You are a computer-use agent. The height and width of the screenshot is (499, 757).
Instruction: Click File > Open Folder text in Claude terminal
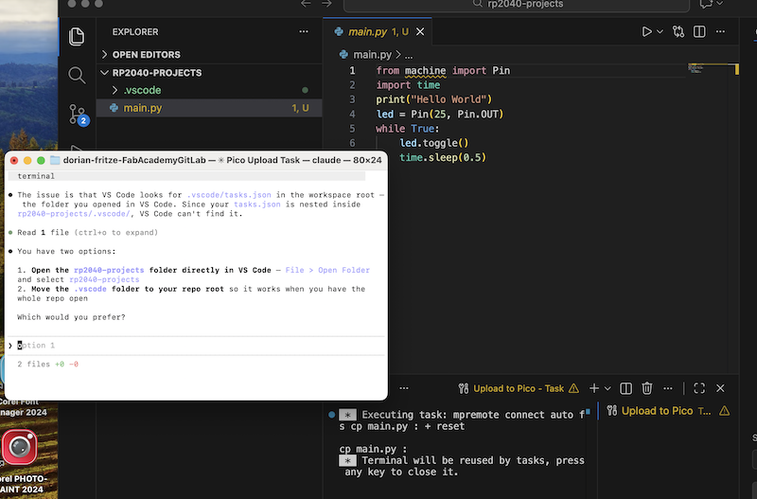click(x=327, y=270)
